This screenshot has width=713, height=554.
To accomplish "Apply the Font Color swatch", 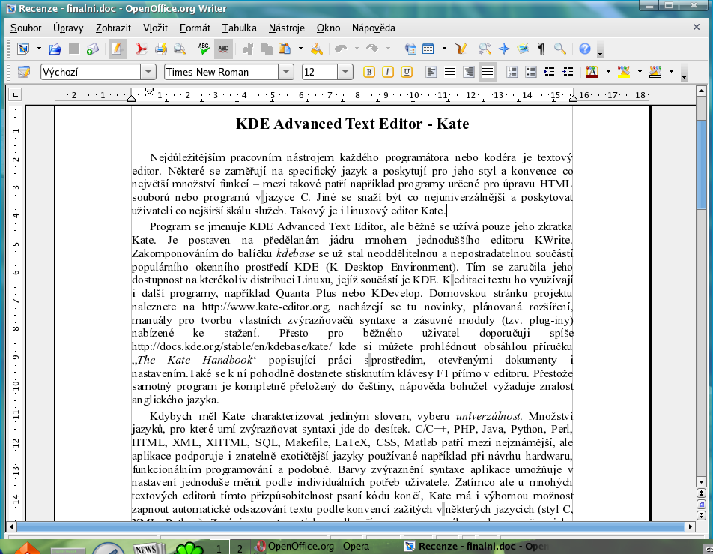I will click(x=592, y=72).
